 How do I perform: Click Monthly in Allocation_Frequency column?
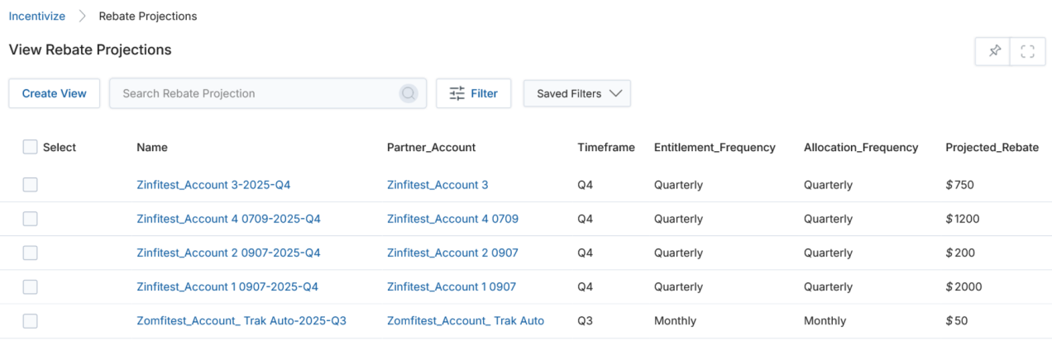pyautogui.click(x=825, y=320)
